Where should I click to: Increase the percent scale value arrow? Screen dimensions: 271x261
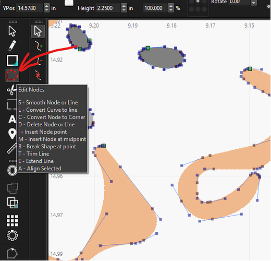tap(171, 6)
